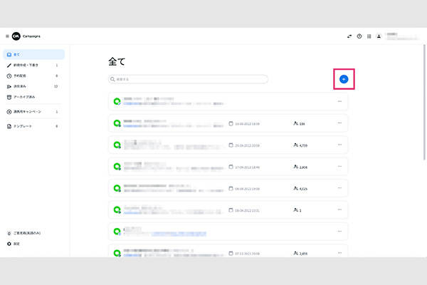427x285 pixels.
Task: Open more menu for the 2,806 recipients campaign
Action: point(339,167)
